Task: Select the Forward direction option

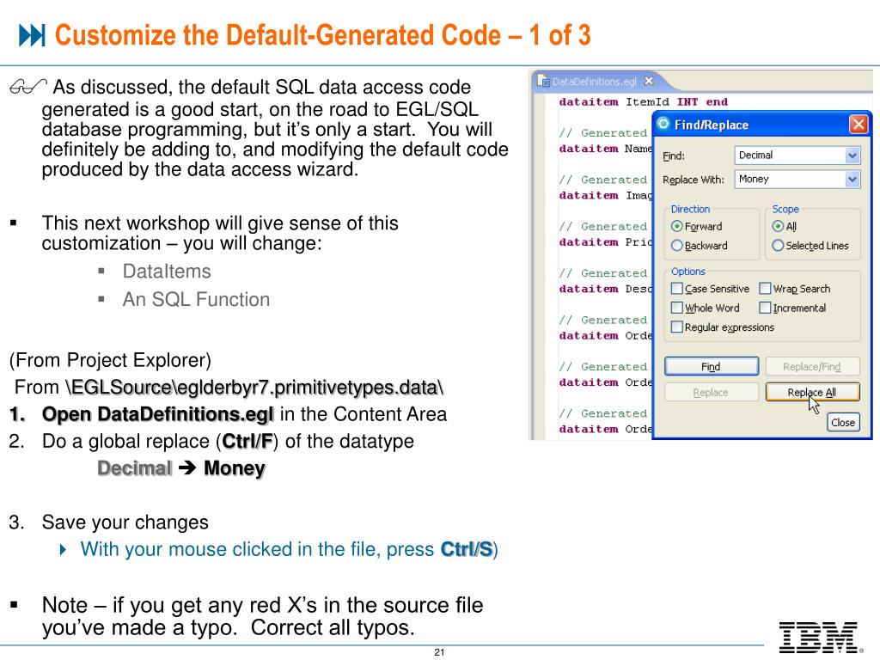Action: [677, 227]
